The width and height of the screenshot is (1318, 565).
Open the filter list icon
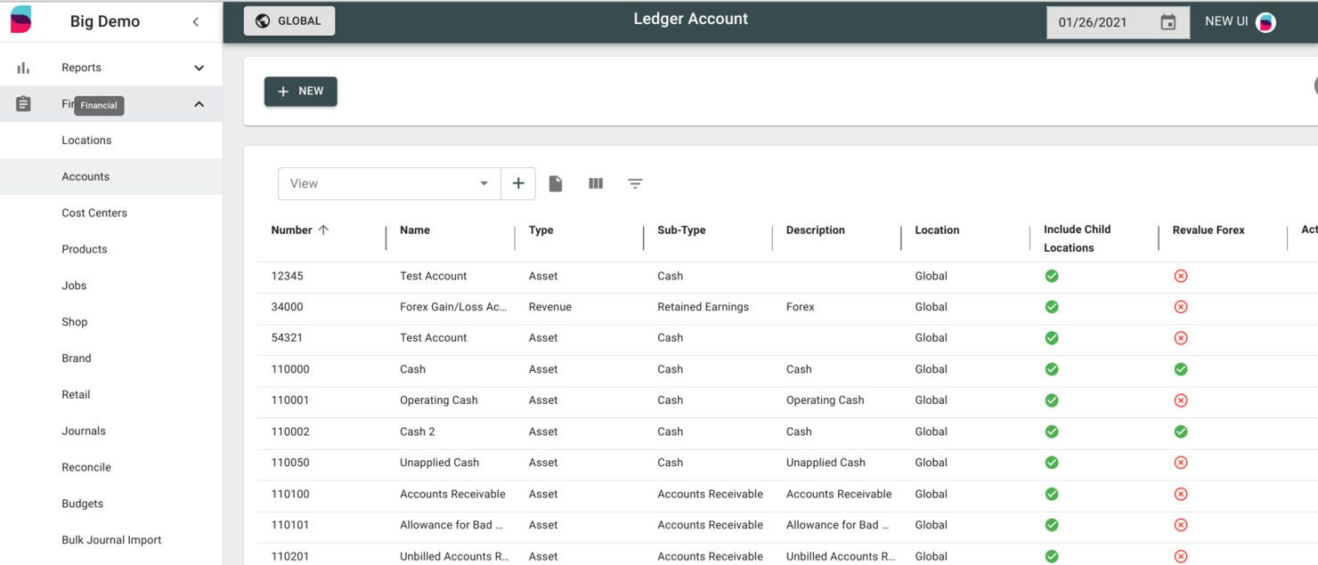tap(635, 183)
